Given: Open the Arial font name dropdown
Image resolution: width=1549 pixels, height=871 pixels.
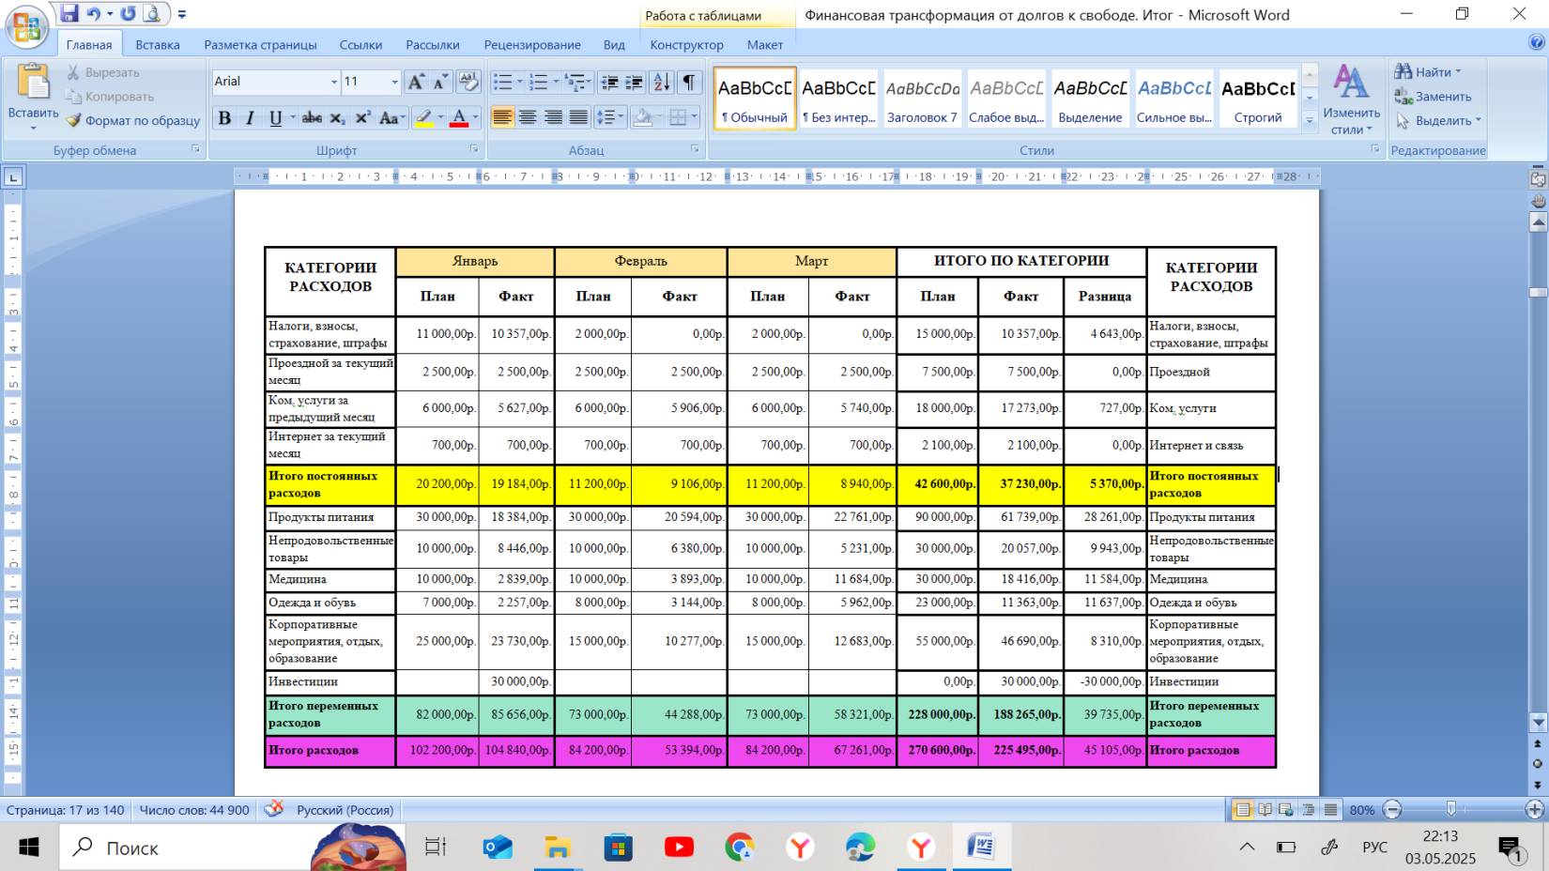Looking at the screenshot, I should 333,83.
